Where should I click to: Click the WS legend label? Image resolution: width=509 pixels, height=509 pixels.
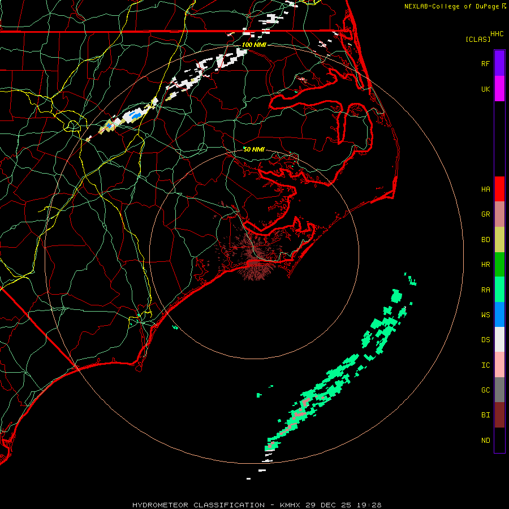tap(485, 315)
